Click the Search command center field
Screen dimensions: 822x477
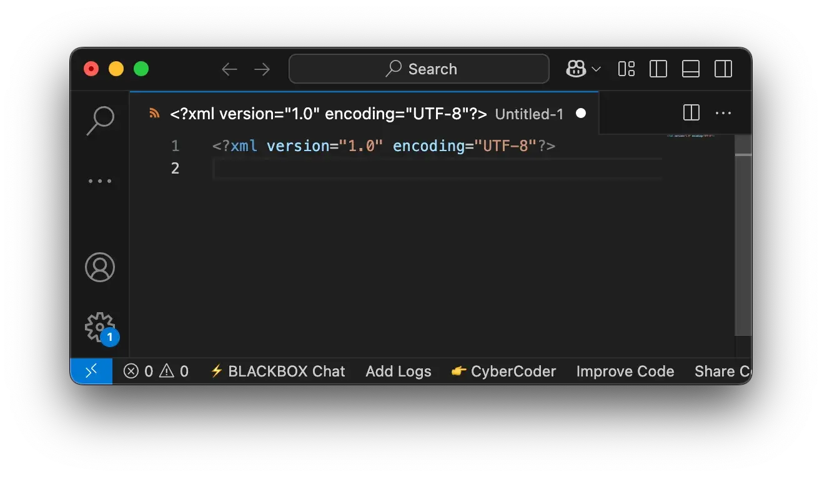click(419, 69)
